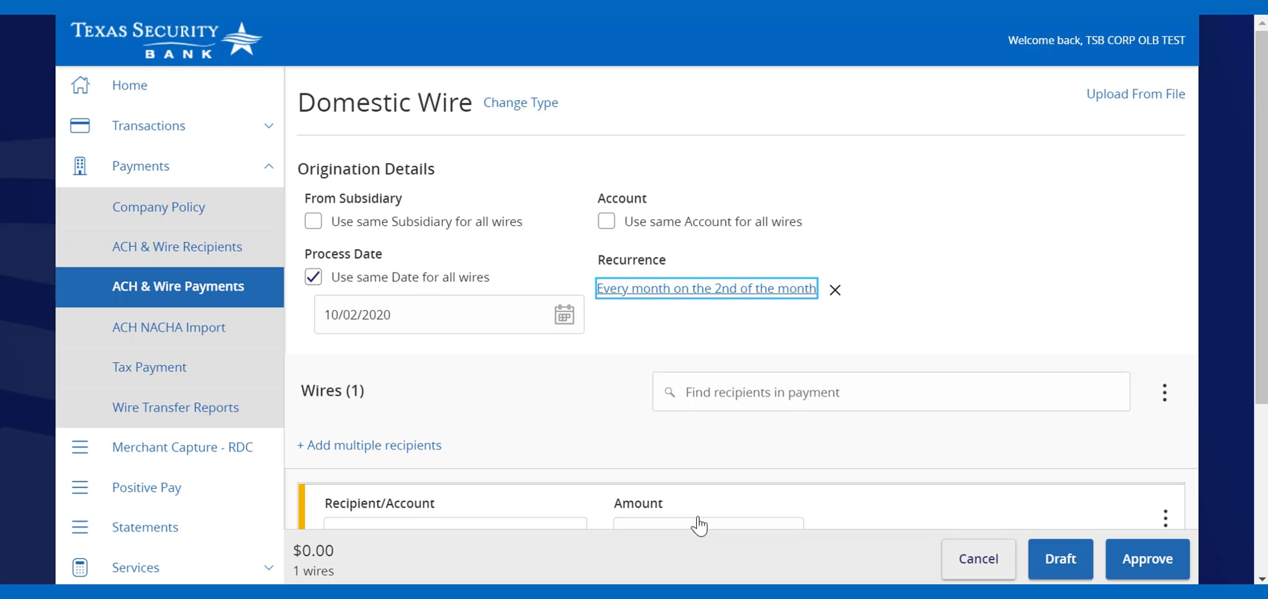The height and width of the screenshot is (599, 1268).
Task: Click the Statements list icon
Action: click(x=80, y=527)
